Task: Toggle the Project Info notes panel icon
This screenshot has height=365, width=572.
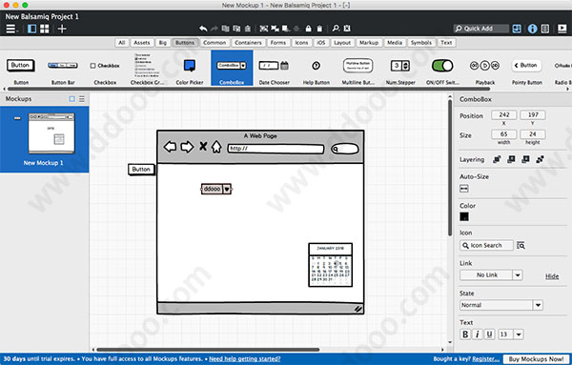Action: (x=545, y=29)
